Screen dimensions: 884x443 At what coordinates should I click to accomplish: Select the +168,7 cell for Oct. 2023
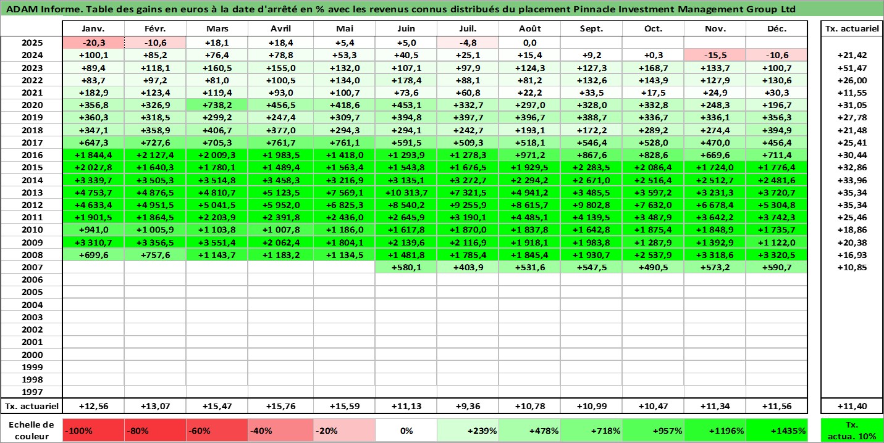(654, 67)
